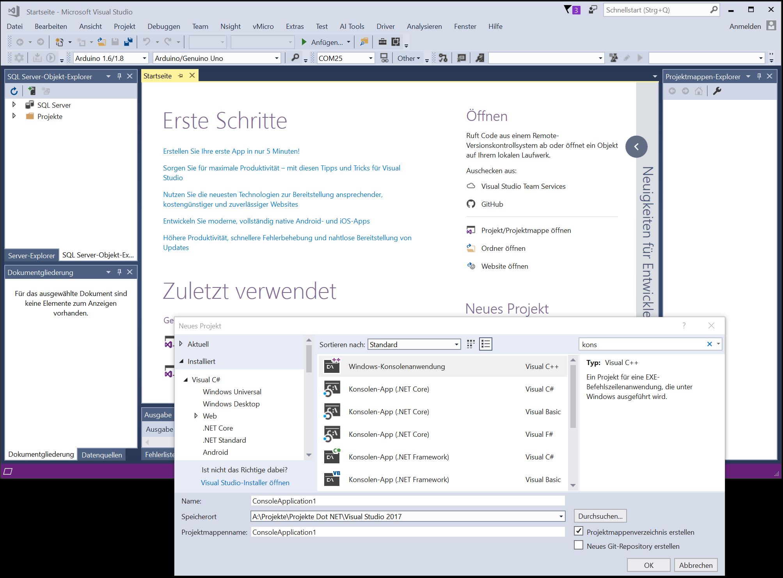Screen dimensions: 783x578
Task: Switch to the Server-Explorer tab
Action: coord(31,255)
